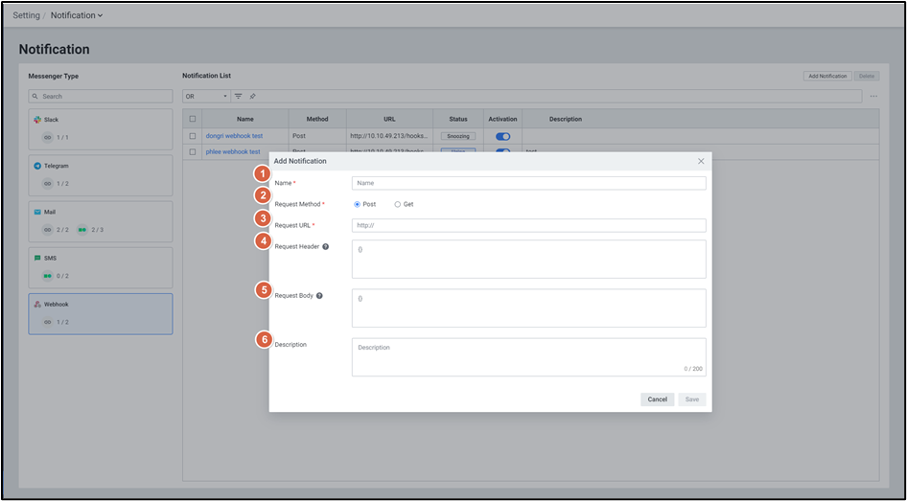Open the three-dot more options menu
This screenshot has height=501, width=907.
click(872, 96)
